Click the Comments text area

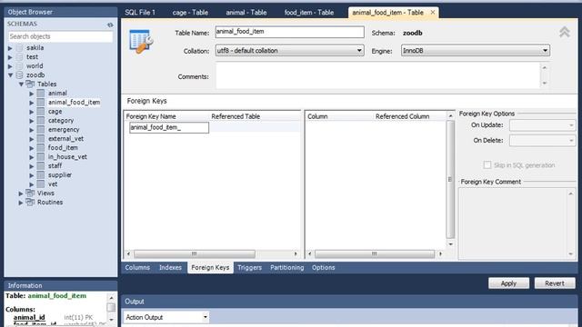click(x=377, y=75)
